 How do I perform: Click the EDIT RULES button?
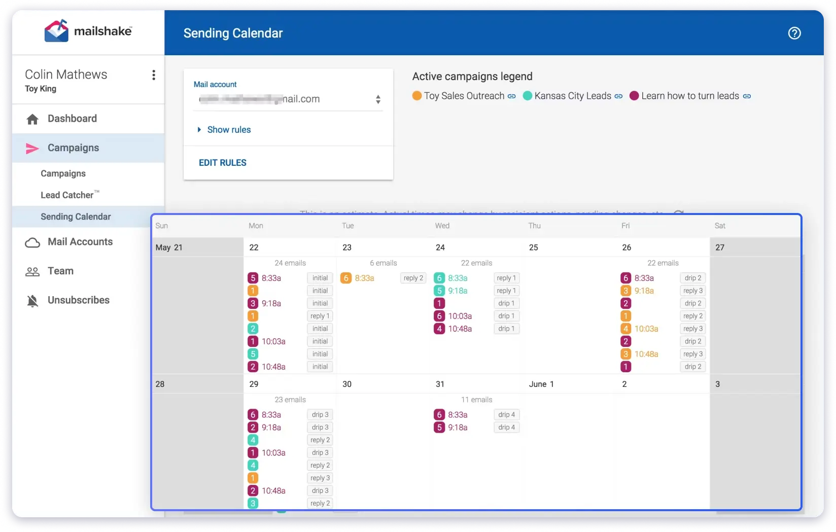[x=223, y=163]
